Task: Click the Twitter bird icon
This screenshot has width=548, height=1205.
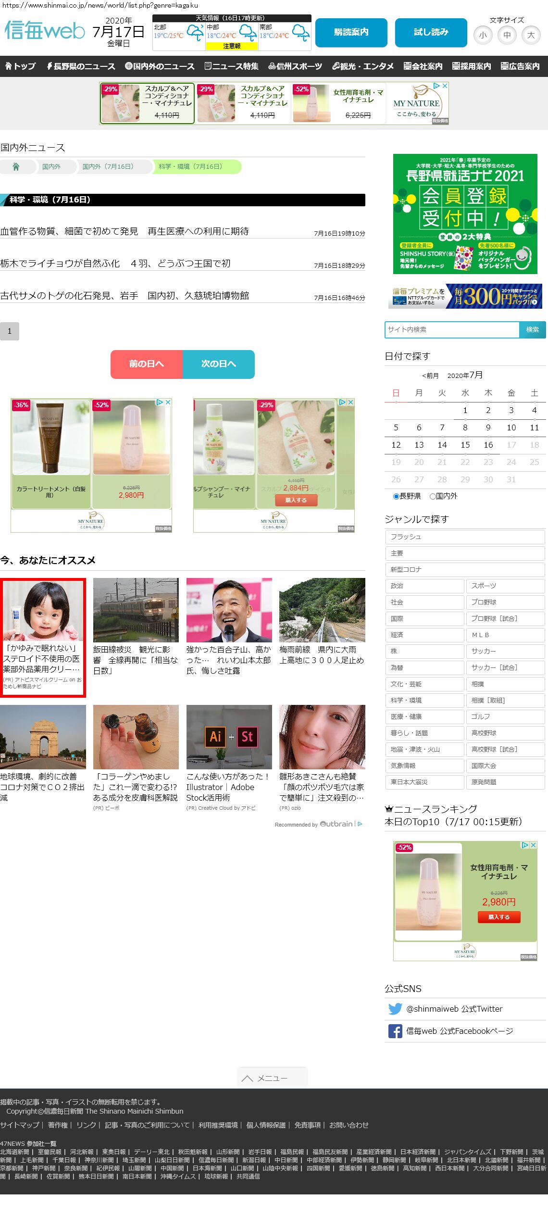Action: [395, 1009]
